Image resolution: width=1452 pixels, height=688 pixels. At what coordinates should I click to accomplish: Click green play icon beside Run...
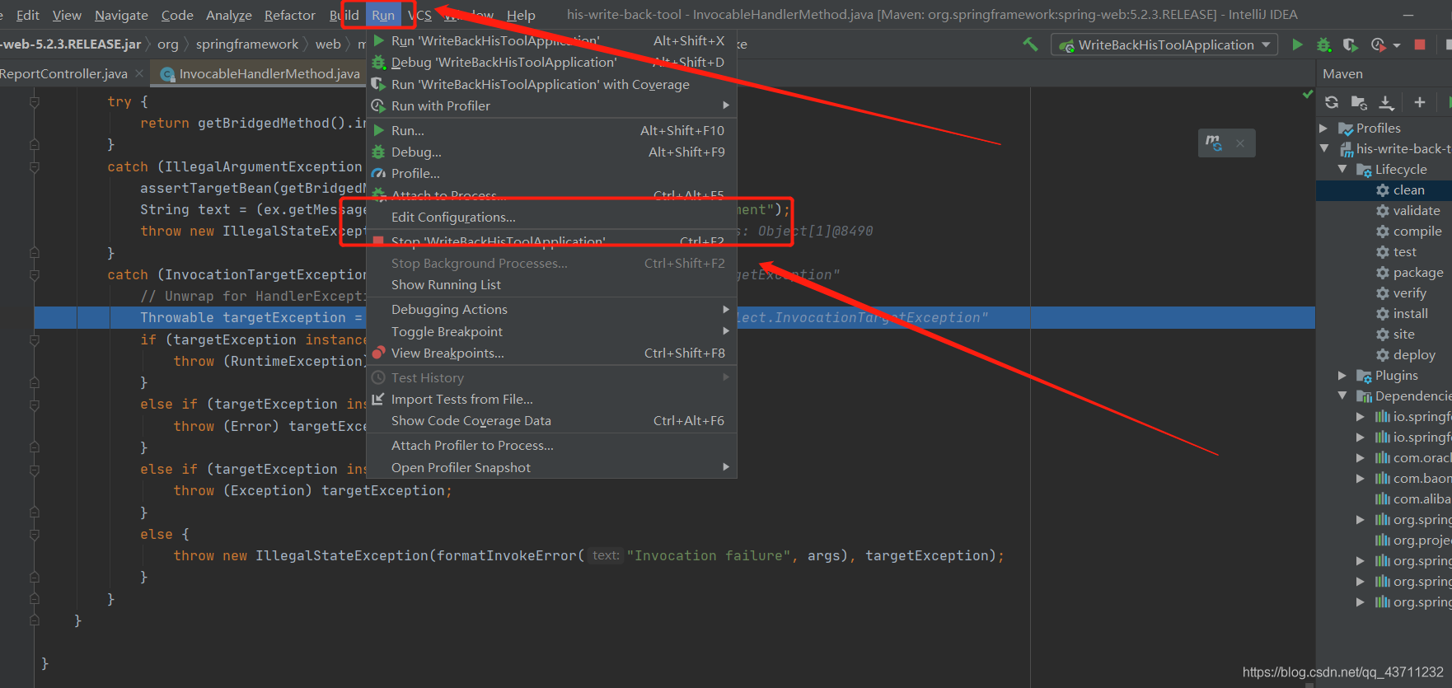[378, 130]
